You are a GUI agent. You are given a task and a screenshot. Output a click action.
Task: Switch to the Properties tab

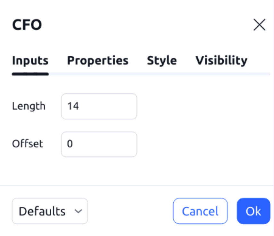click(x=98, y=60)
